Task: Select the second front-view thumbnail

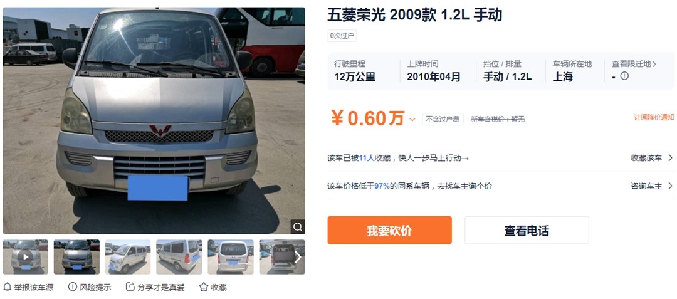Action: point(77,257)
